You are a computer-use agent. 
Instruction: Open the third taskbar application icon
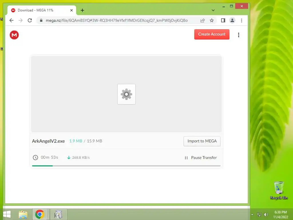coord(58,214)
